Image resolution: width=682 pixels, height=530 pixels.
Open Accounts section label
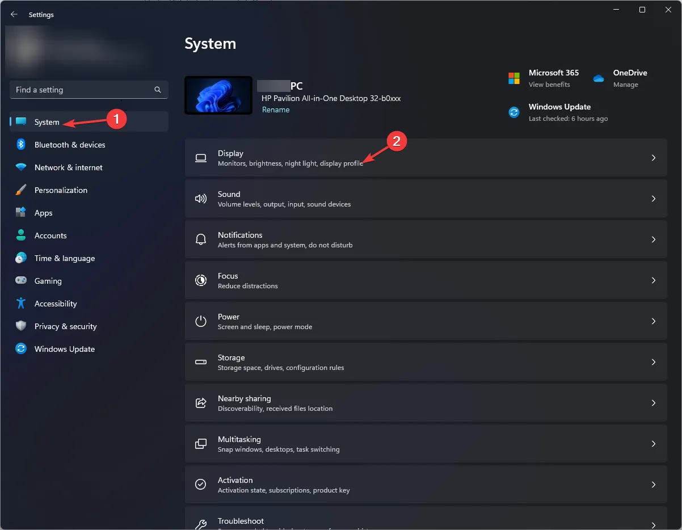coord(50,235)
